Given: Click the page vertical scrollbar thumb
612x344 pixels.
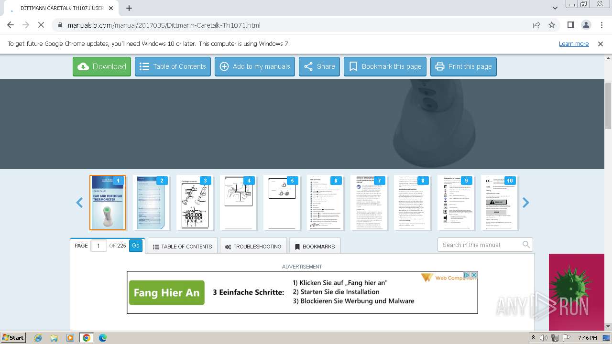Looking at the screenshot, I should point(608,106).
